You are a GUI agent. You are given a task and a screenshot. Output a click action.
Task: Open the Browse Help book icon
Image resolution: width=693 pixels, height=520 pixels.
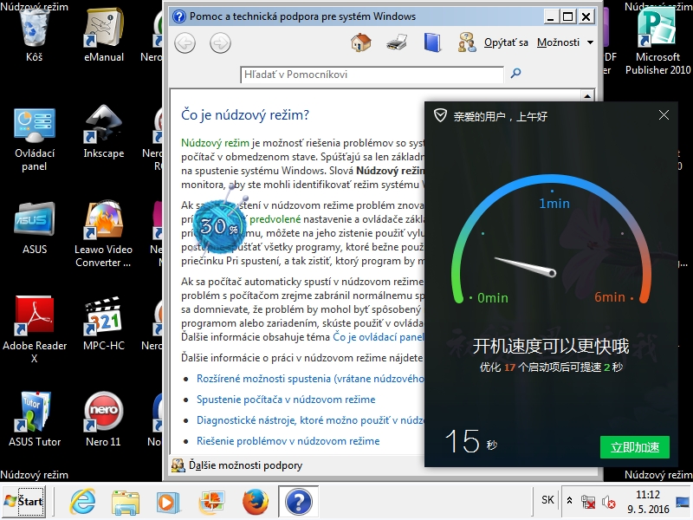(432, 42)
